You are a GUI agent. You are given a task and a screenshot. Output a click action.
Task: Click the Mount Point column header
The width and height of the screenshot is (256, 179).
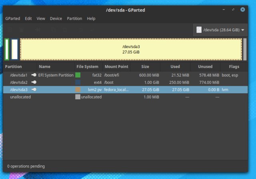pos(116,66)
